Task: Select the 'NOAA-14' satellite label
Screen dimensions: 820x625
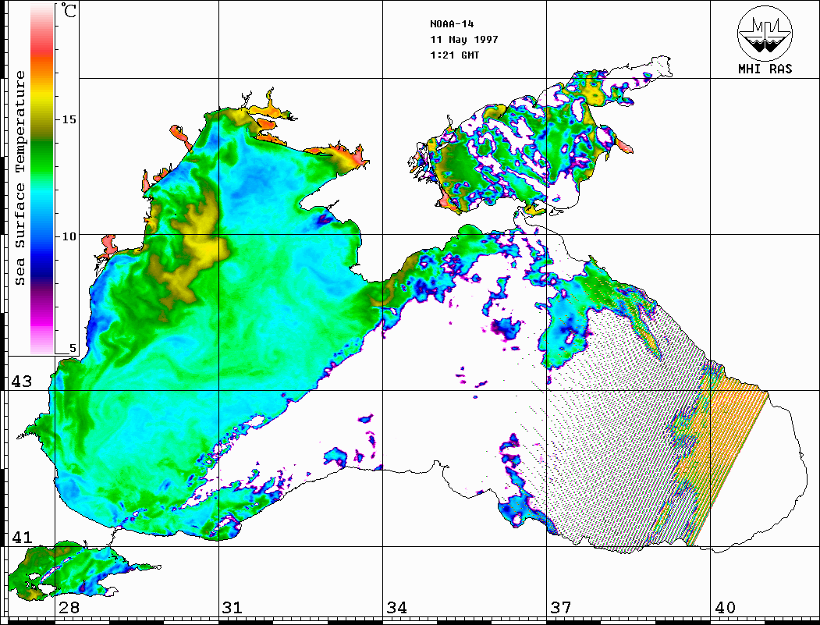Action: point(452,24)
